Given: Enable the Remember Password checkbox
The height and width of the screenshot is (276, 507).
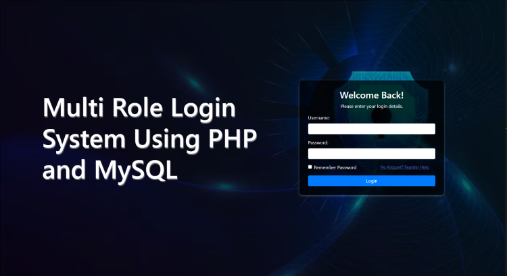Looking at the screenshot, I should (310, 167).
